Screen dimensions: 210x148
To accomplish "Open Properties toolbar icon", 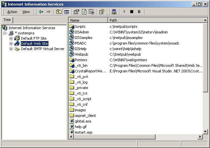I will pos(76,12).
